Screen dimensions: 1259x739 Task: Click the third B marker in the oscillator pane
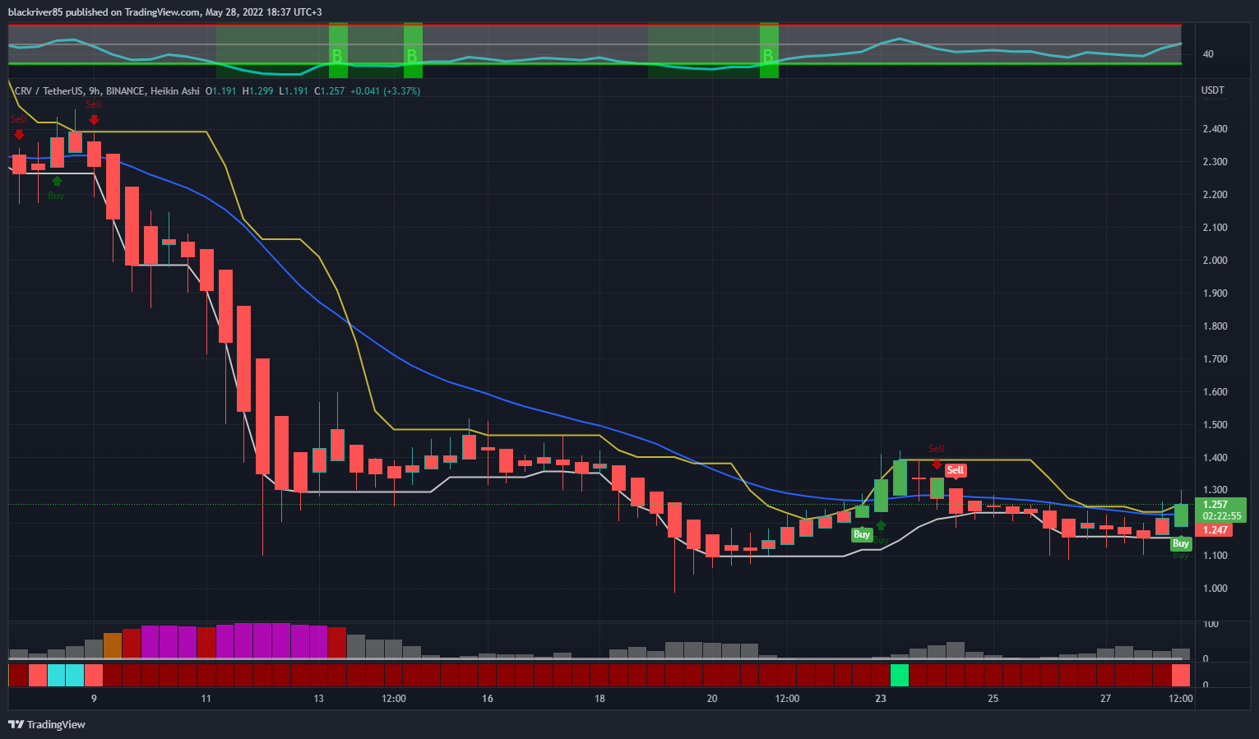[x=768, y=57]
